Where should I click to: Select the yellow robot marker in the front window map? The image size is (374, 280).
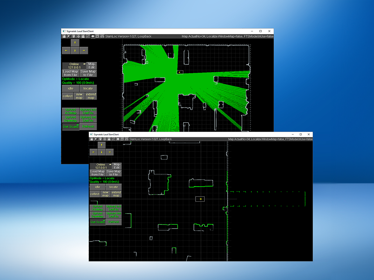point(200,199)
